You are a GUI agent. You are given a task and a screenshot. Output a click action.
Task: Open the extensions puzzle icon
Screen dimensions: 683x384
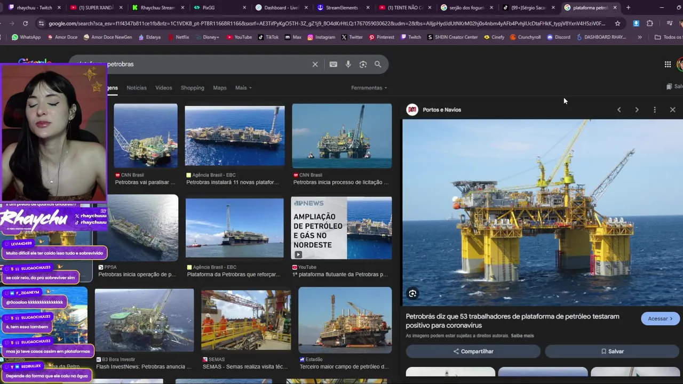[649, 23]
